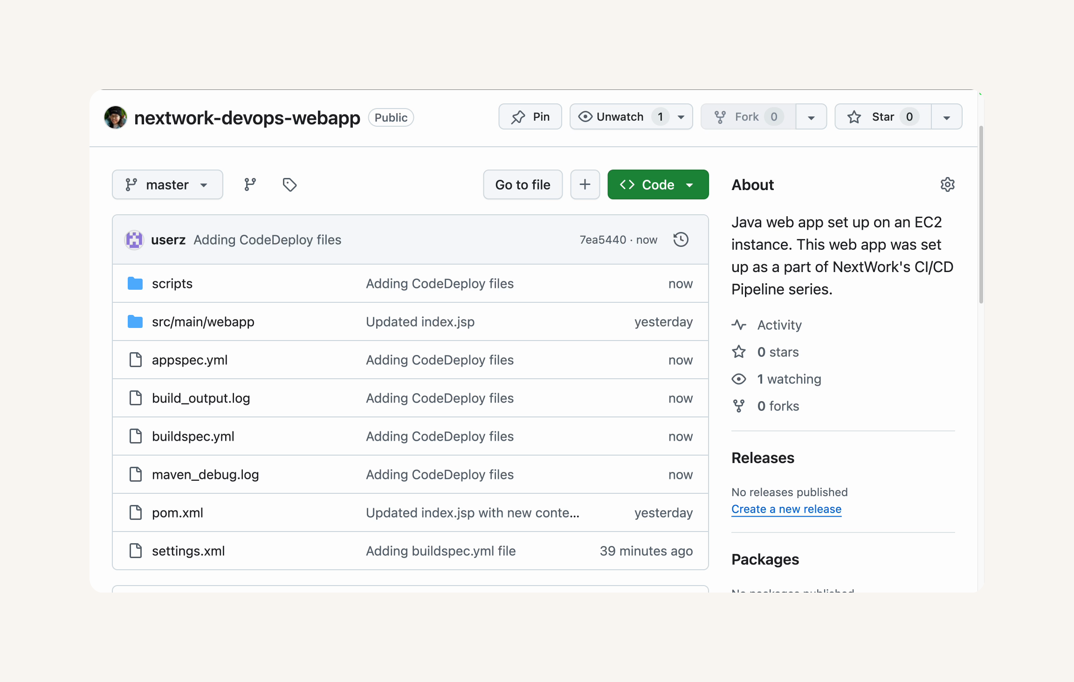Screen dimensions: 1074x682
Task: Click the page vertical scrollbar
Action: (x=981, y=215)
